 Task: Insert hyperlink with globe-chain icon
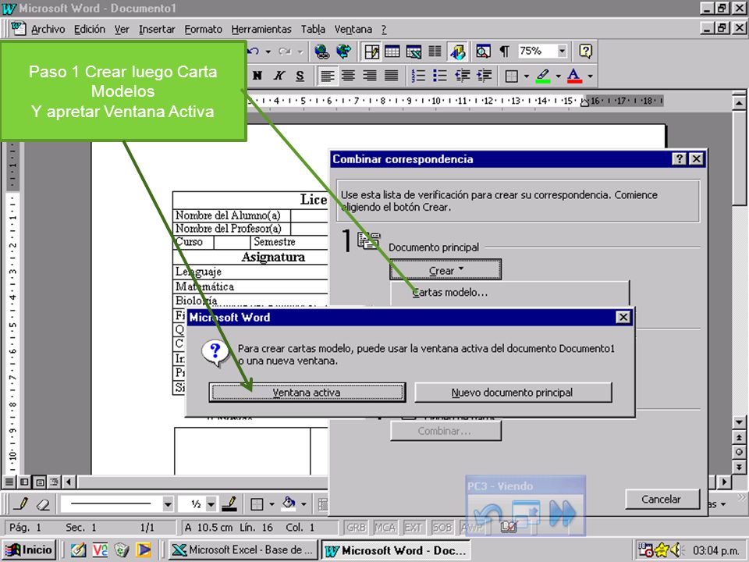[322, 52]
